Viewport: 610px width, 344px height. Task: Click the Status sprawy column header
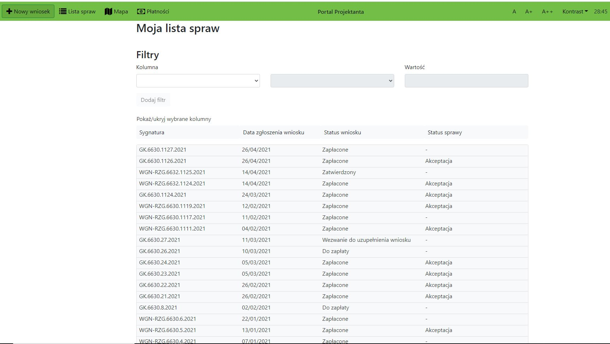click(444, 133)
